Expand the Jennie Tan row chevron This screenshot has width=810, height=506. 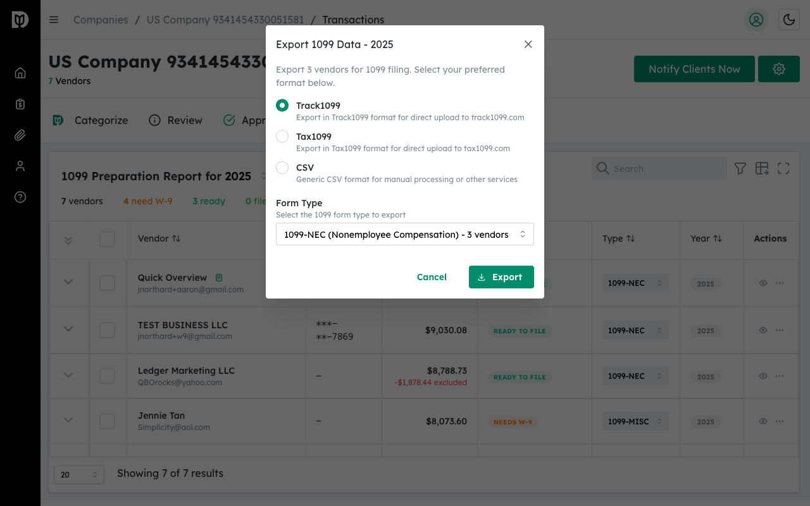(68, 421)
